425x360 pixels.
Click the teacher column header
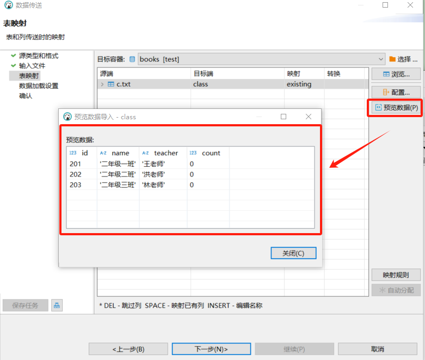[x=165, y=153]
